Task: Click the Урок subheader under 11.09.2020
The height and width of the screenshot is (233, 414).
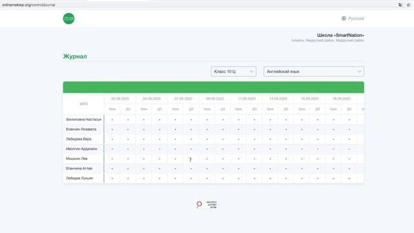Action: [x=239, y=109]
